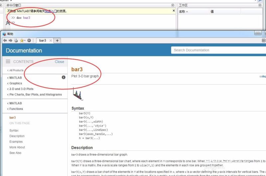The image size is (266, 176).
Task: Open the favorites star menu
Action: click(x=22, y=40)
